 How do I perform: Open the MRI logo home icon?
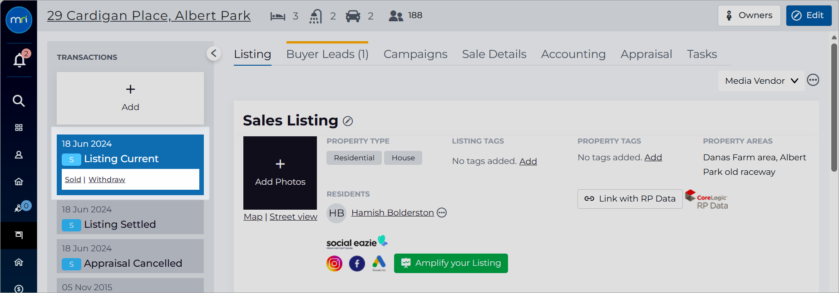19,20
